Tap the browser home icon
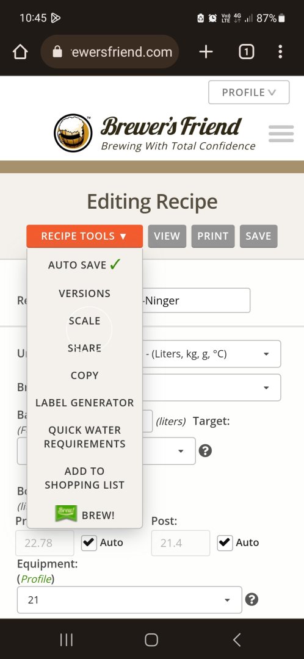Screen dimensions: 304x659 [20, 52]
